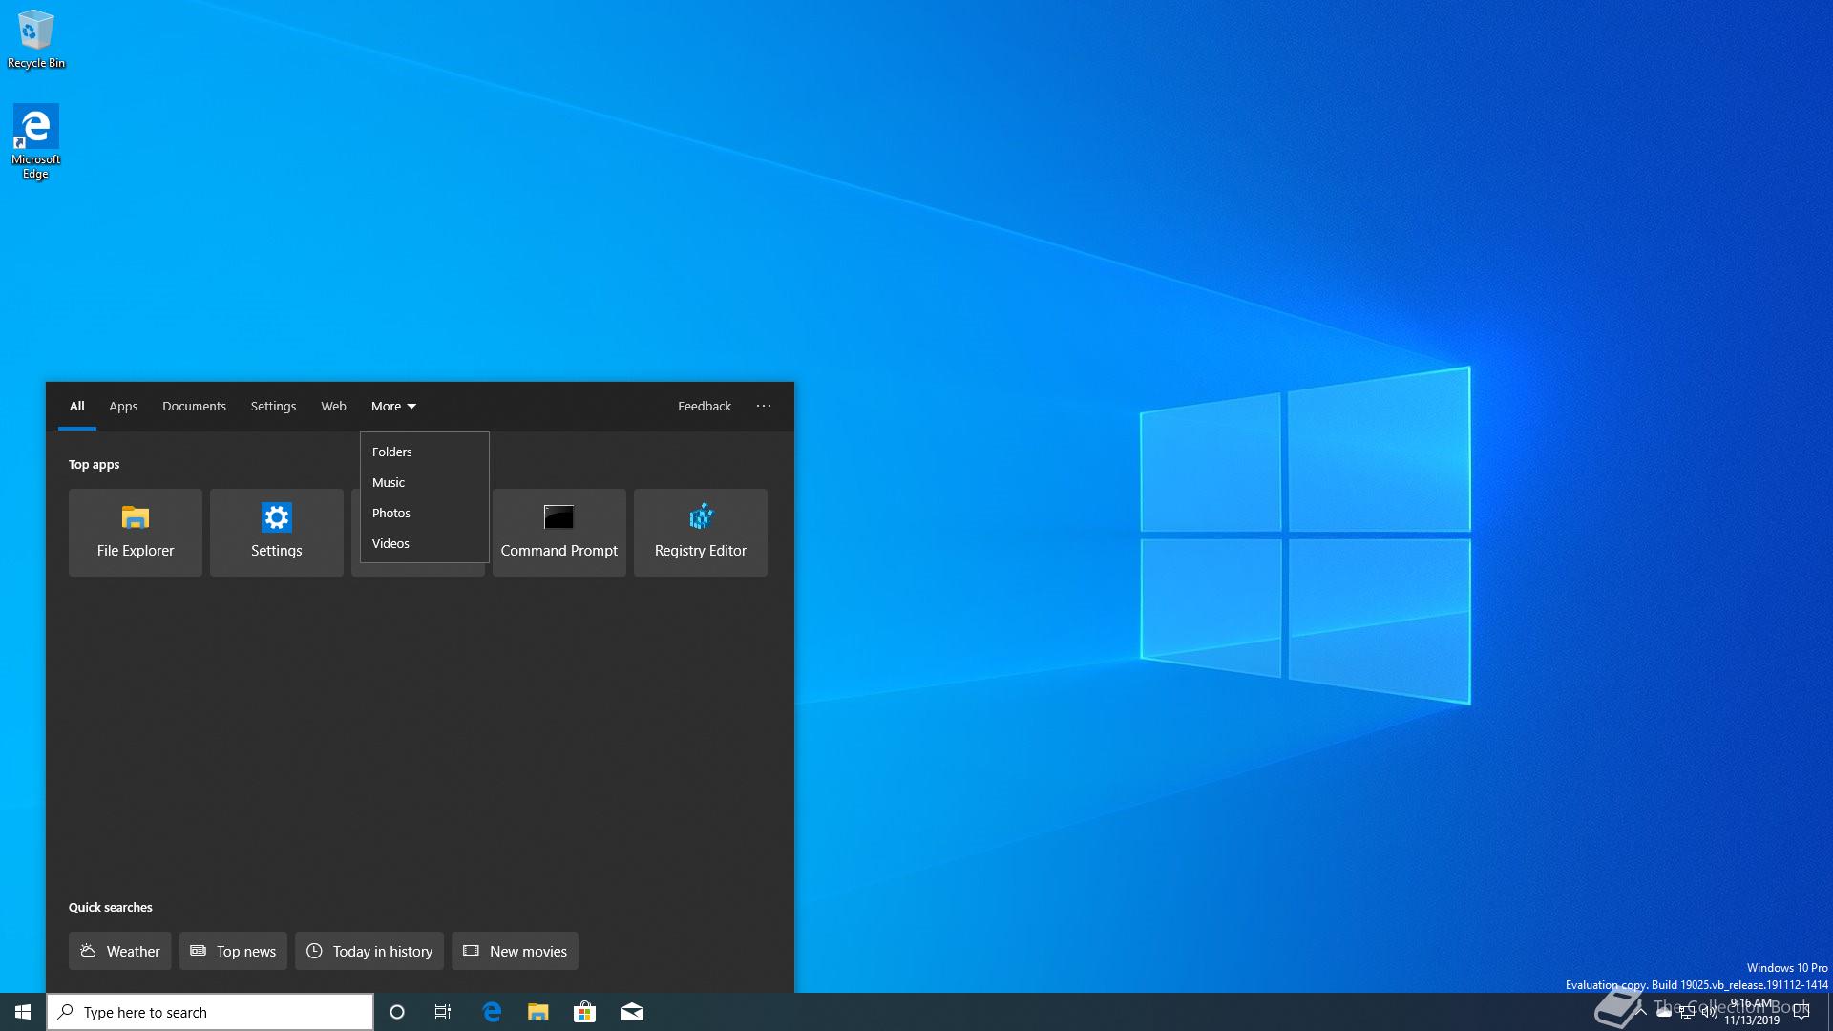Choose Photos from the More menu
1833x1031 pixels.
point(425,513)
